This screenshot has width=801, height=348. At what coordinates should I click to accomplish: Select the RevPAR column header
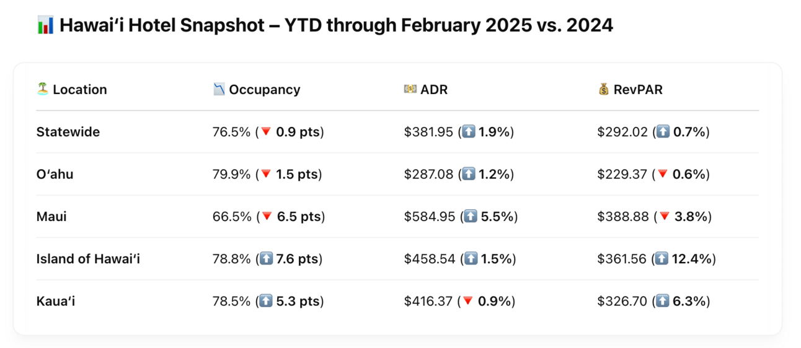638,89
